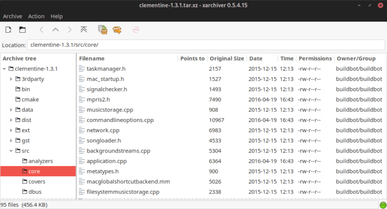Maximize the xarchiver window
387x209 pixels.
click(x=370, y=6)
